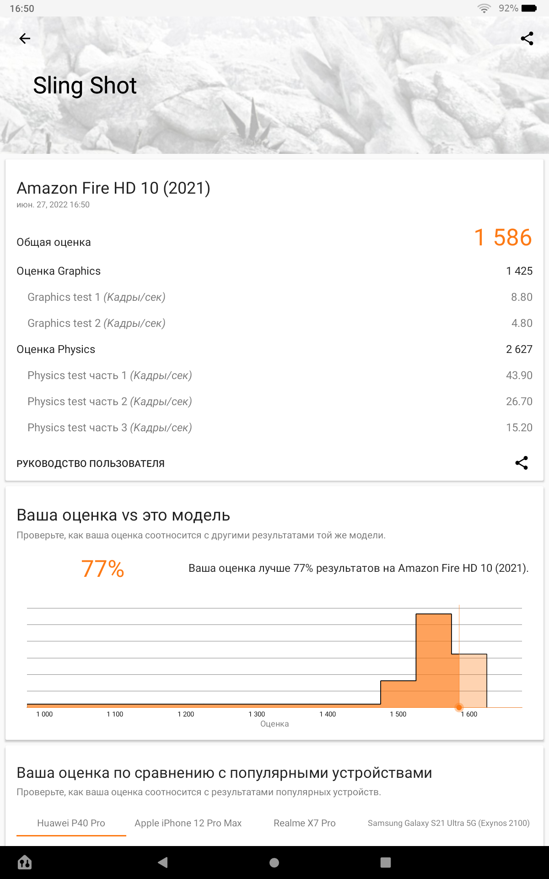The width and height of the screenshot is (549, 879).
Task: Click share icon beside user guide link
Action: [522, 463]
